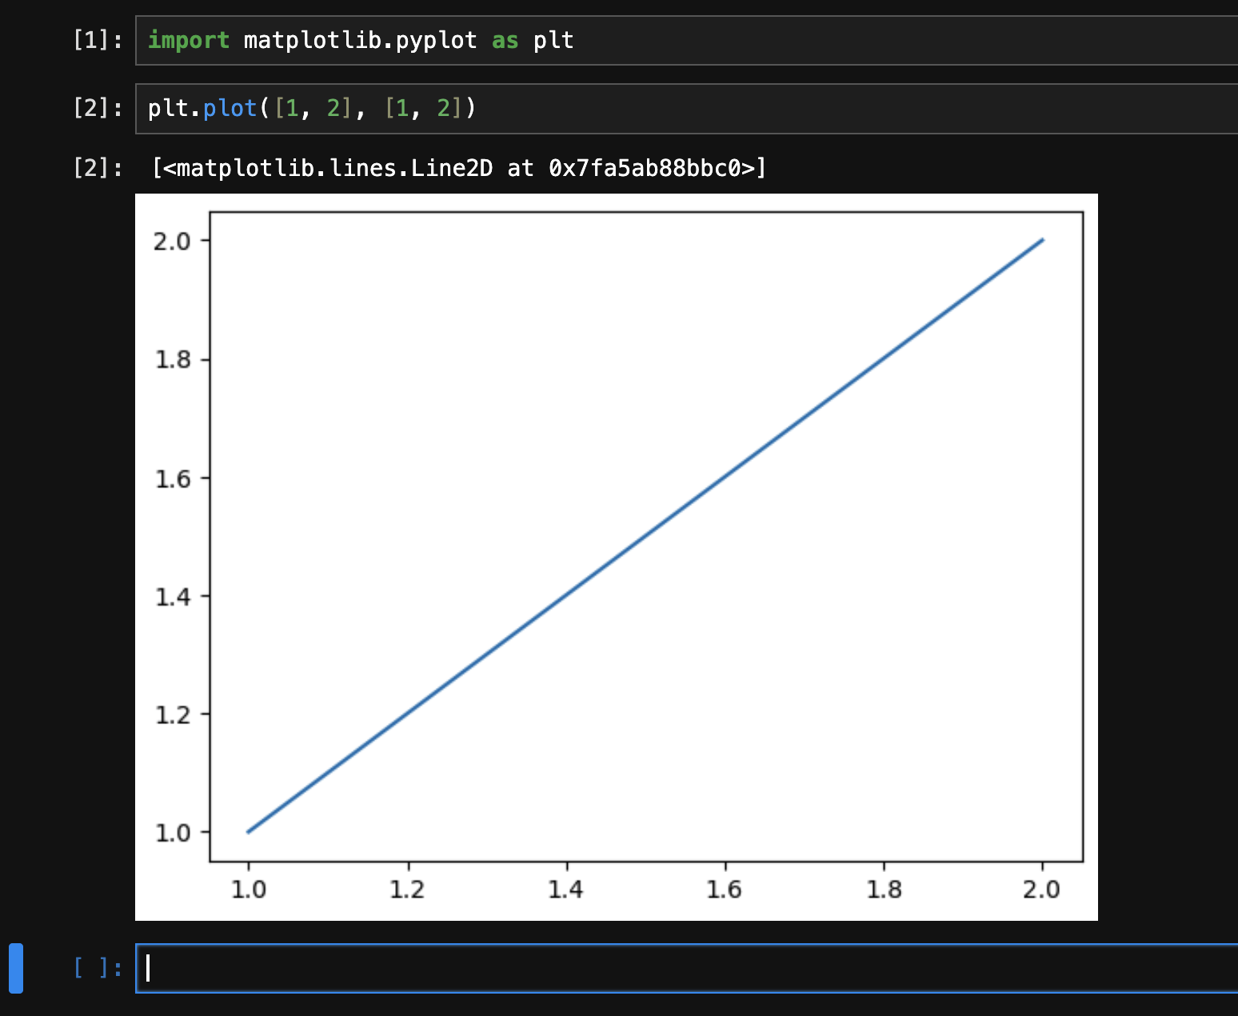Click the blue active-cell indicator bar
1238x1016 pixels.
pos(17,968)
